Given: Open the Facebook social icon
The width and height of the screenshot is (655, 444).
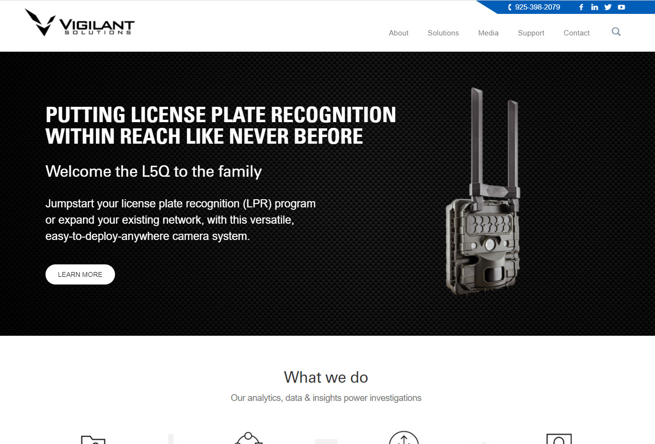Looking at the screenshot, I should click(x=581, y=7).
